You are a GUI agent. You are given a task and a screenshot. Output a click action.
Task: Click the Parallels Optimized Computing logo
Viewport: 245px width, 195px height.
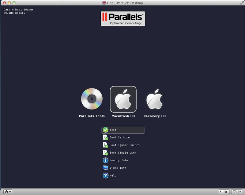point(123,19)
